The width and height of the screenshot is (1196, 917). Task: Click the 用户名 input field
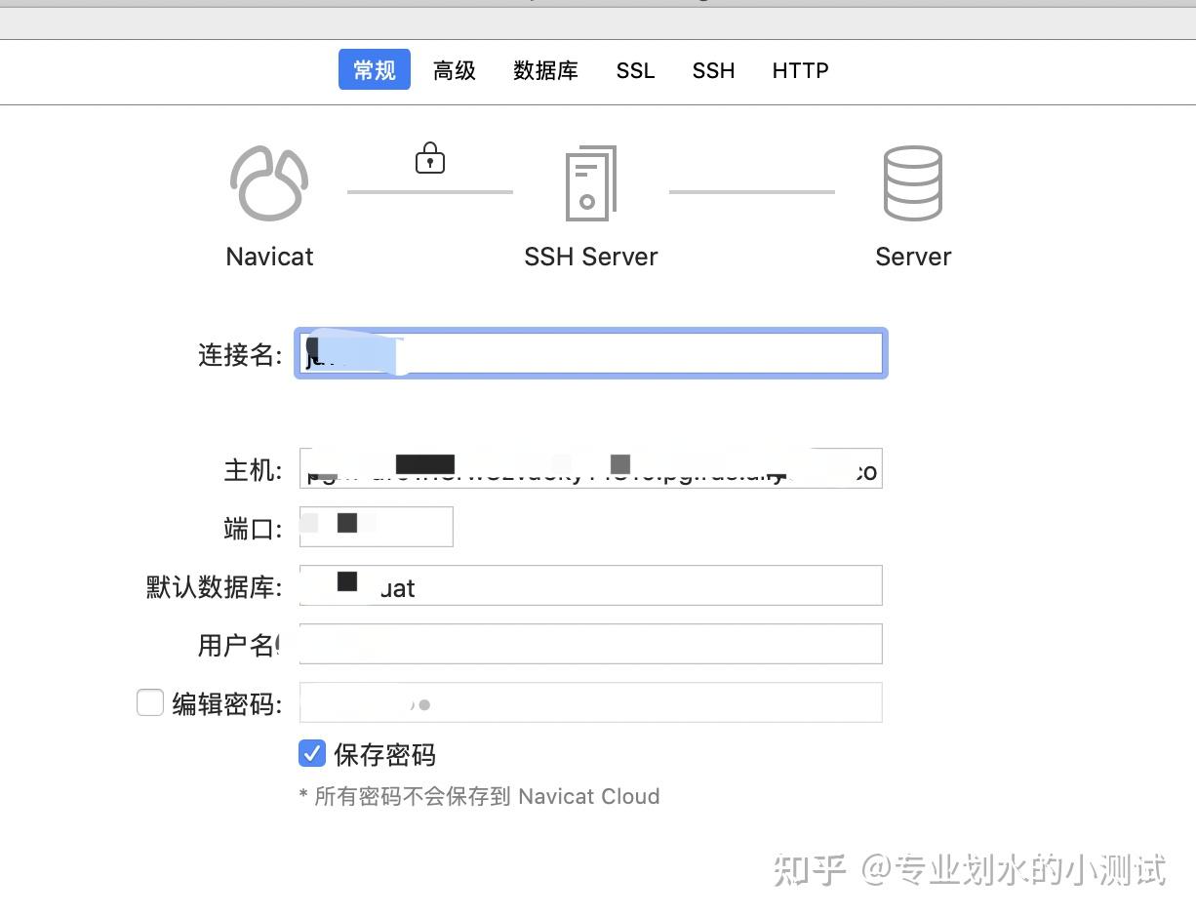(x=590, y=643)
